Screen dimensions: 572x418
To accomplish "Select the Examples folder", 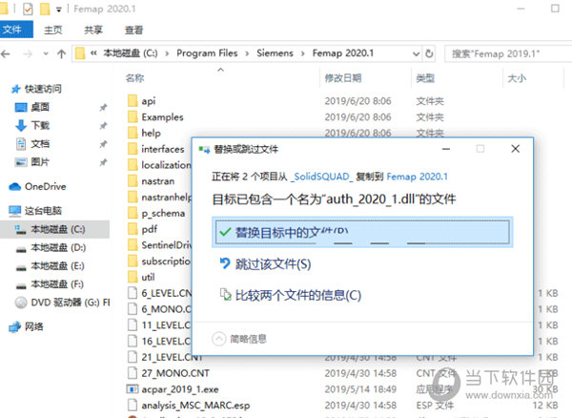I will 162,116.
